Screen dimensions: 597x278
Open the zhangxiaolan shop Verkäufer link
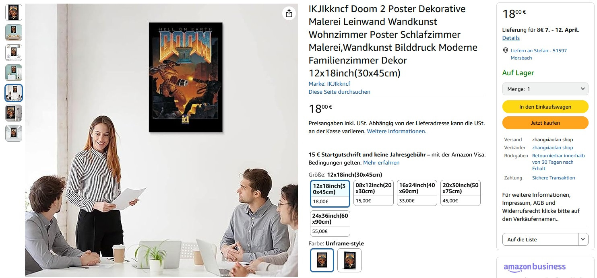[x=552, y=148]
